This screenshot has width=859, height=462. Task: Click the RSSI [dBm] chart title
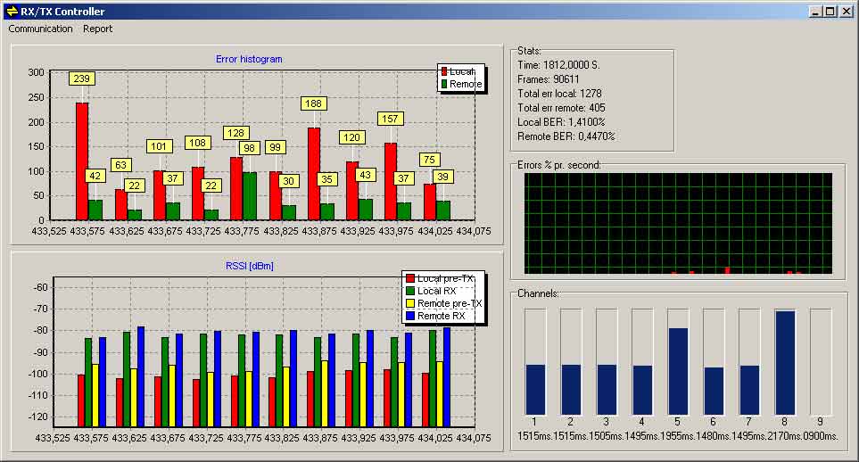[249, 267]
